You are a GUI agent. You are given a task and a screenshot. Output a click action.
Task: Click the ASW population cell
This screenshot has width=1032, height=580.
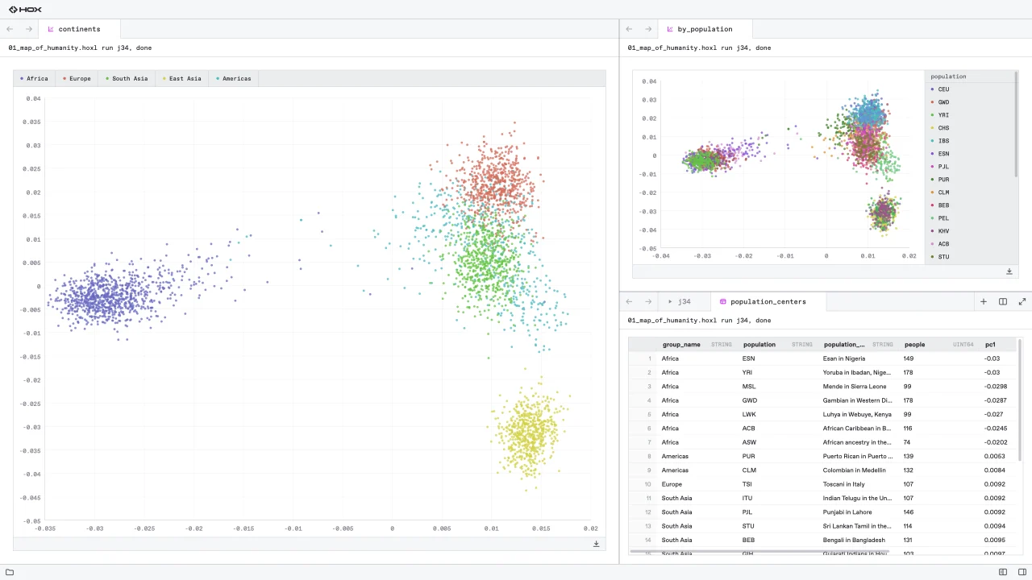coord(778,442)
